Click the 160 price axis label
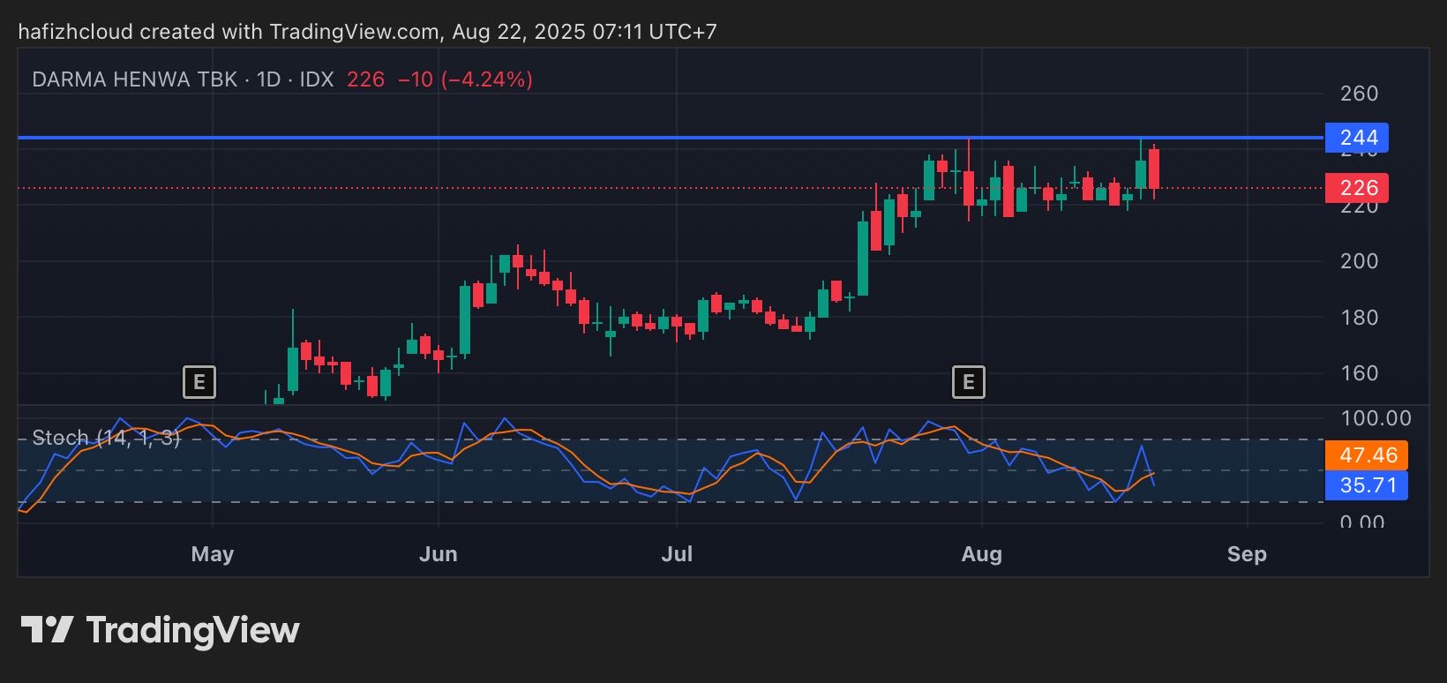Image resolution: width=1447 pixels, height=683 pixels. [x=1359, y=373]
